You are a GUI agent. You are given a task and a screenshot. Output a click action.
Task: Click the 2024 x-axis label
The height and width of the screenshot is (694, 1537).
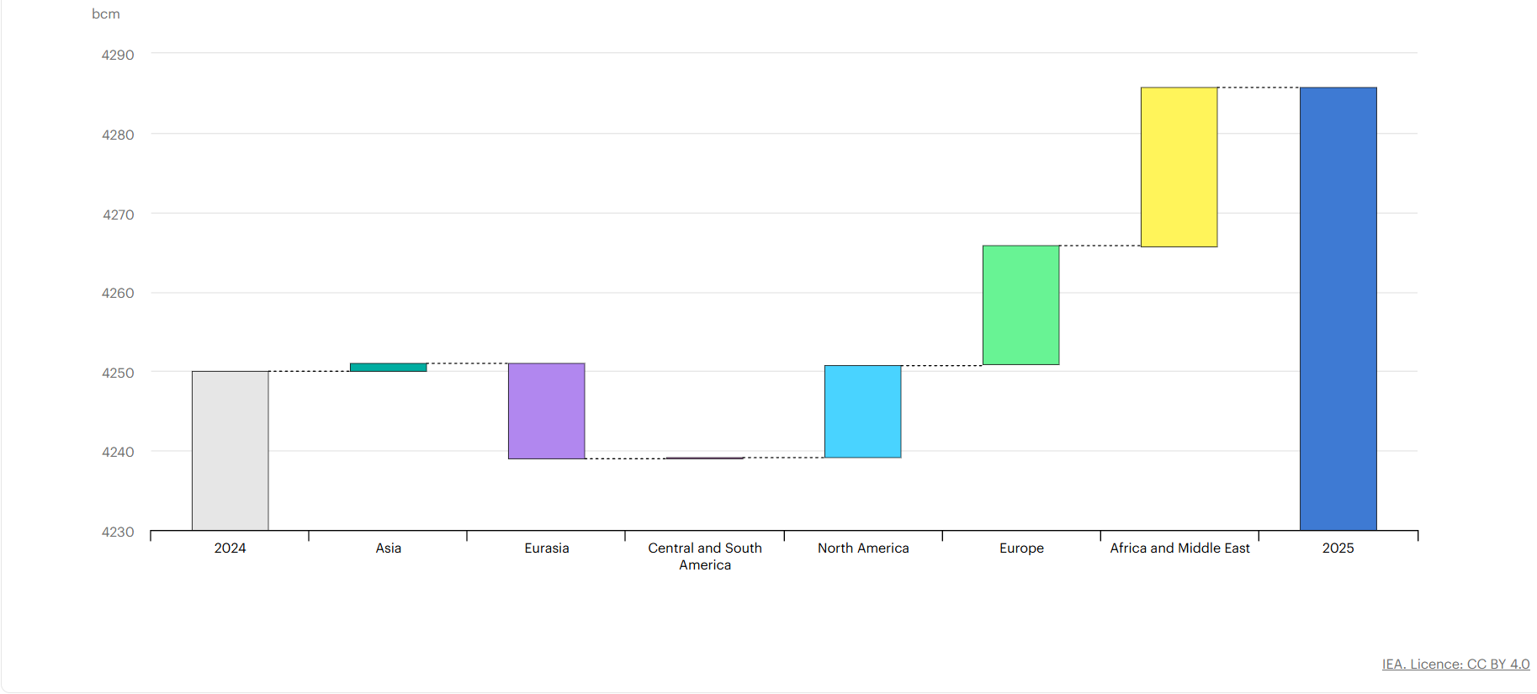coord(230,548)
